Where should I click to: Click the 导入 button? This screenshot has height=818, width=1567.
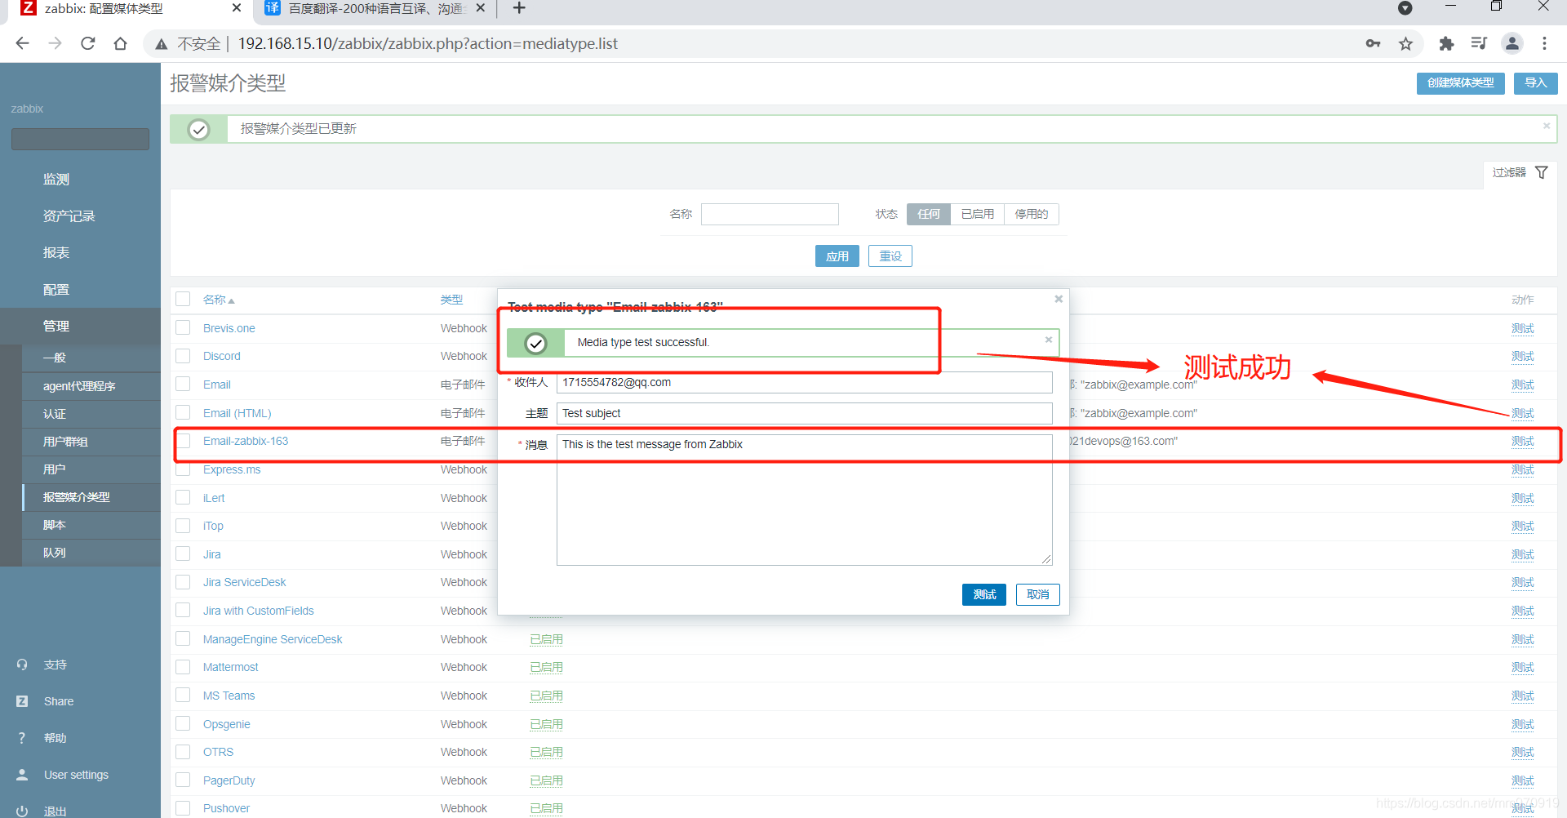click(1536, 83)
